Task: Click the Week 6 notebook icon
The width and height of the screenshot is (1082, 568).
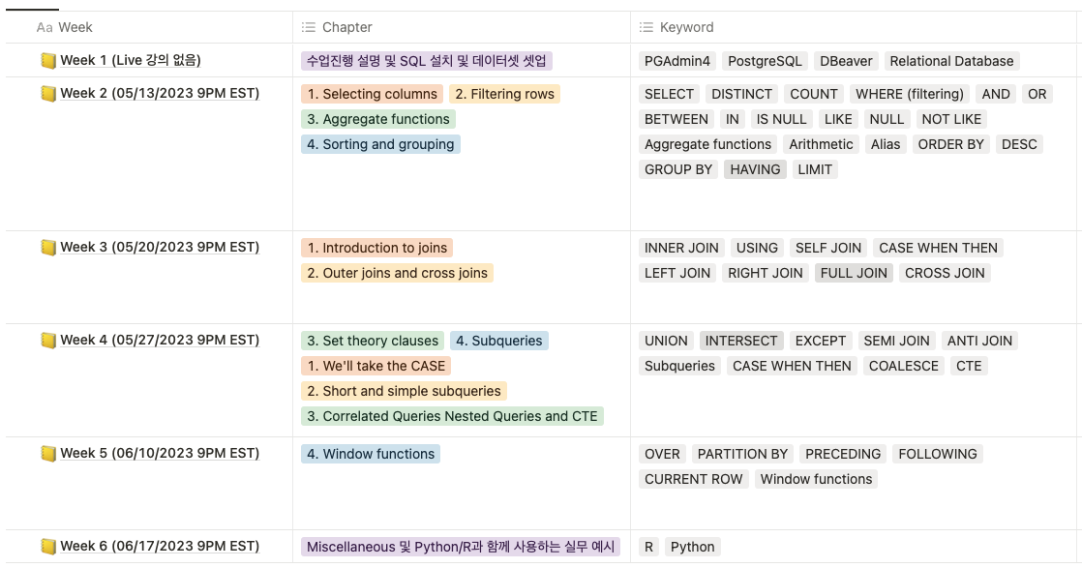Action: coord(47,547)
